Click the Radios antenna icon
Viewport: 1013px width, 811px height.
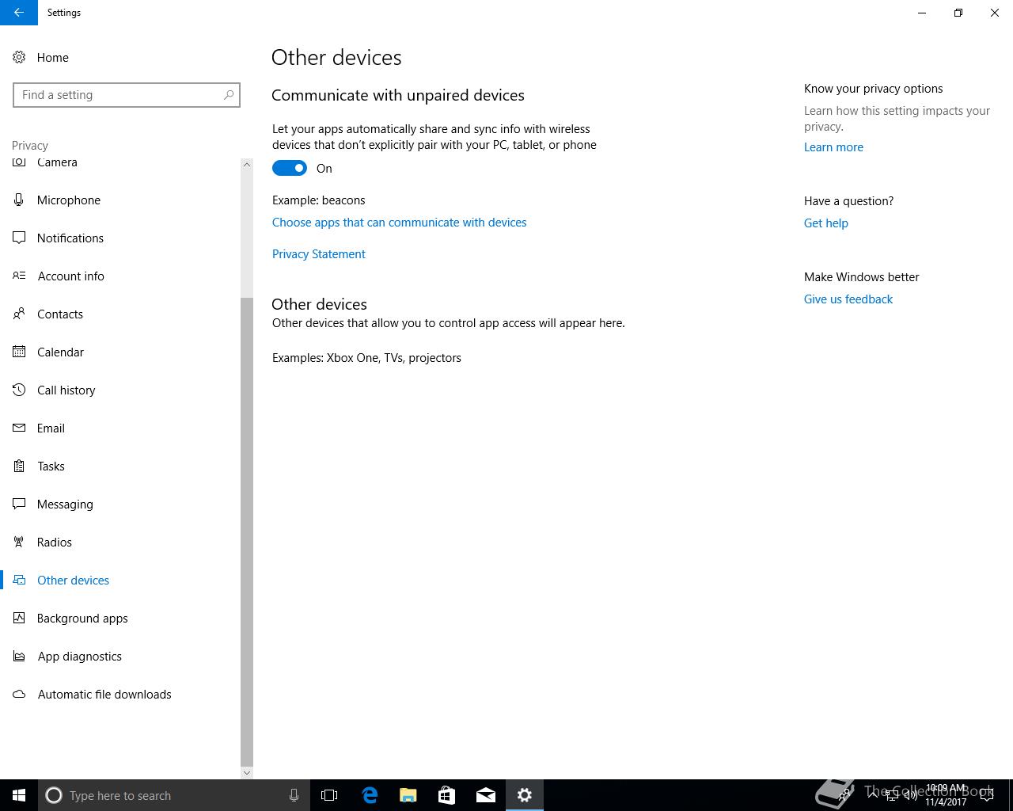19,542
